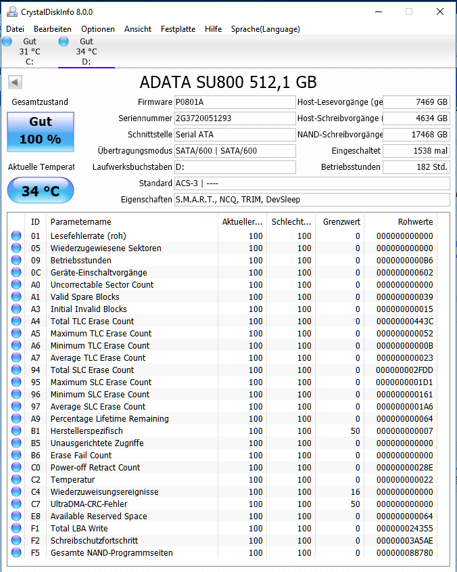Click the ID column header
This screenshot has height=572, width=457.
coord(35,222)
